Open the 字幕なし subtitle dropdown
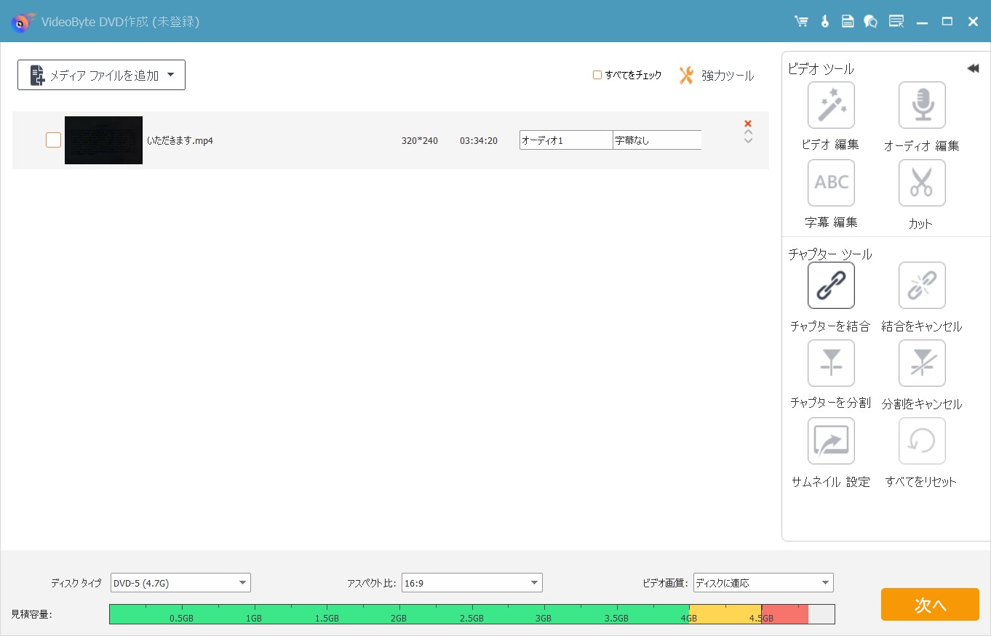 [657, 140]
